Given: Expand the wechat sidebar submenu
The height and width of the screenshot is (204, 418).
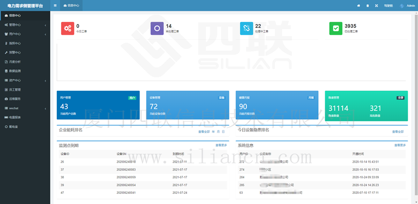Looking at the screenshot, I should coord(25,108).
